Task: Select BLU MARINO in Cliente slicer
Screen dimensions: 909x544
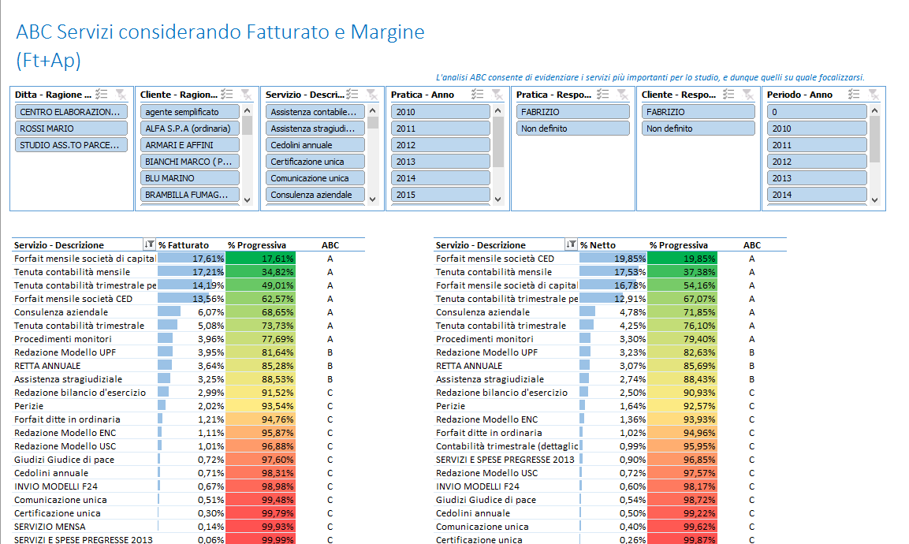Action: 189,178
